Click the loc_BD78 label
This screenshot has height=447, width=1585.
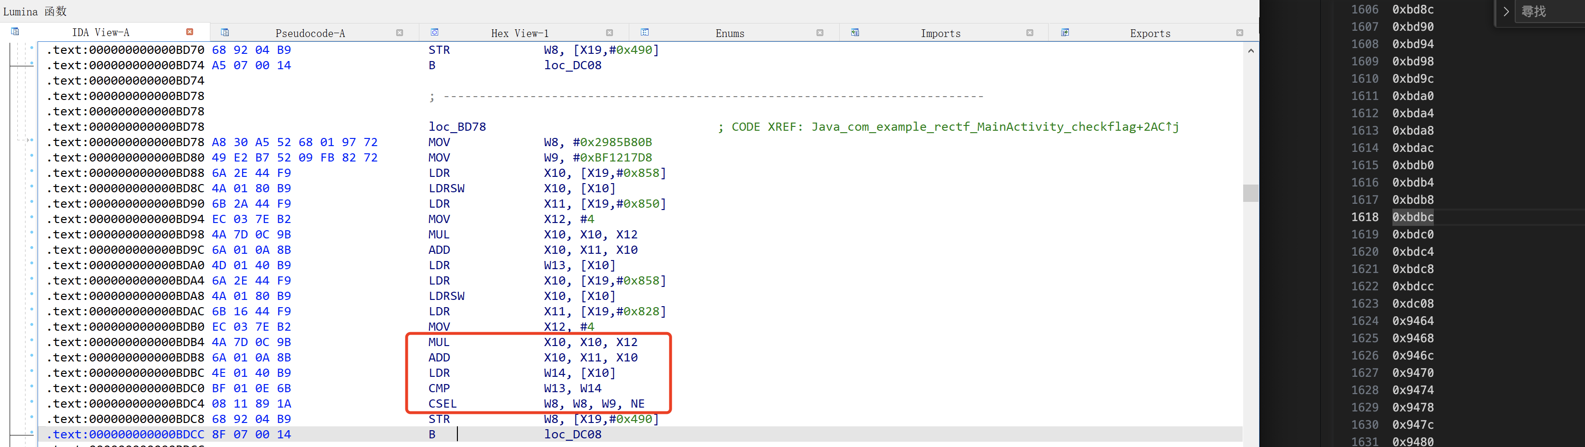[x=457, y=126]
